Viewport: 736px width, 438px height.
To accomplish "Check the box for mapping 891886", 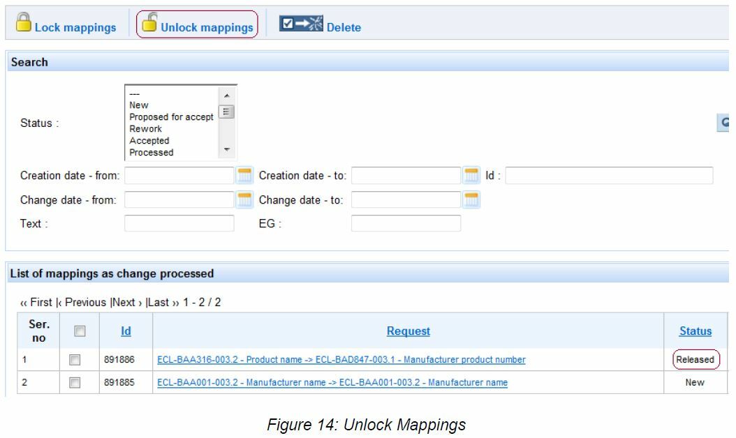I will pos(75,360).
